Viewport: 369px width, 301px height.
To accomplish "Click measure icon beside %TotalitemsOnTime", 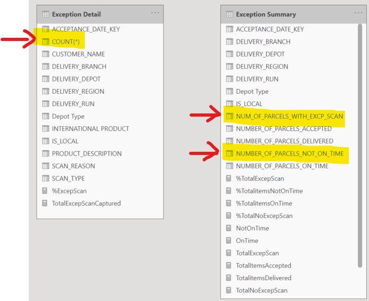I will pyautogui.click(x=229, y=204).
